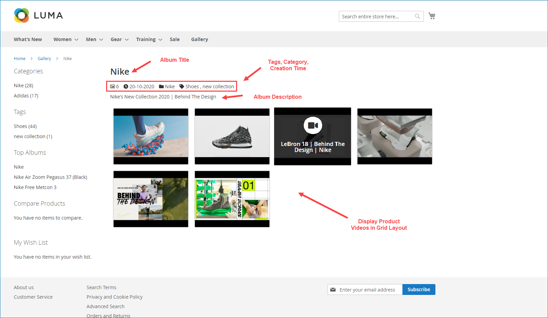
Task: Click the search magnifier icon
Action: 417,16
